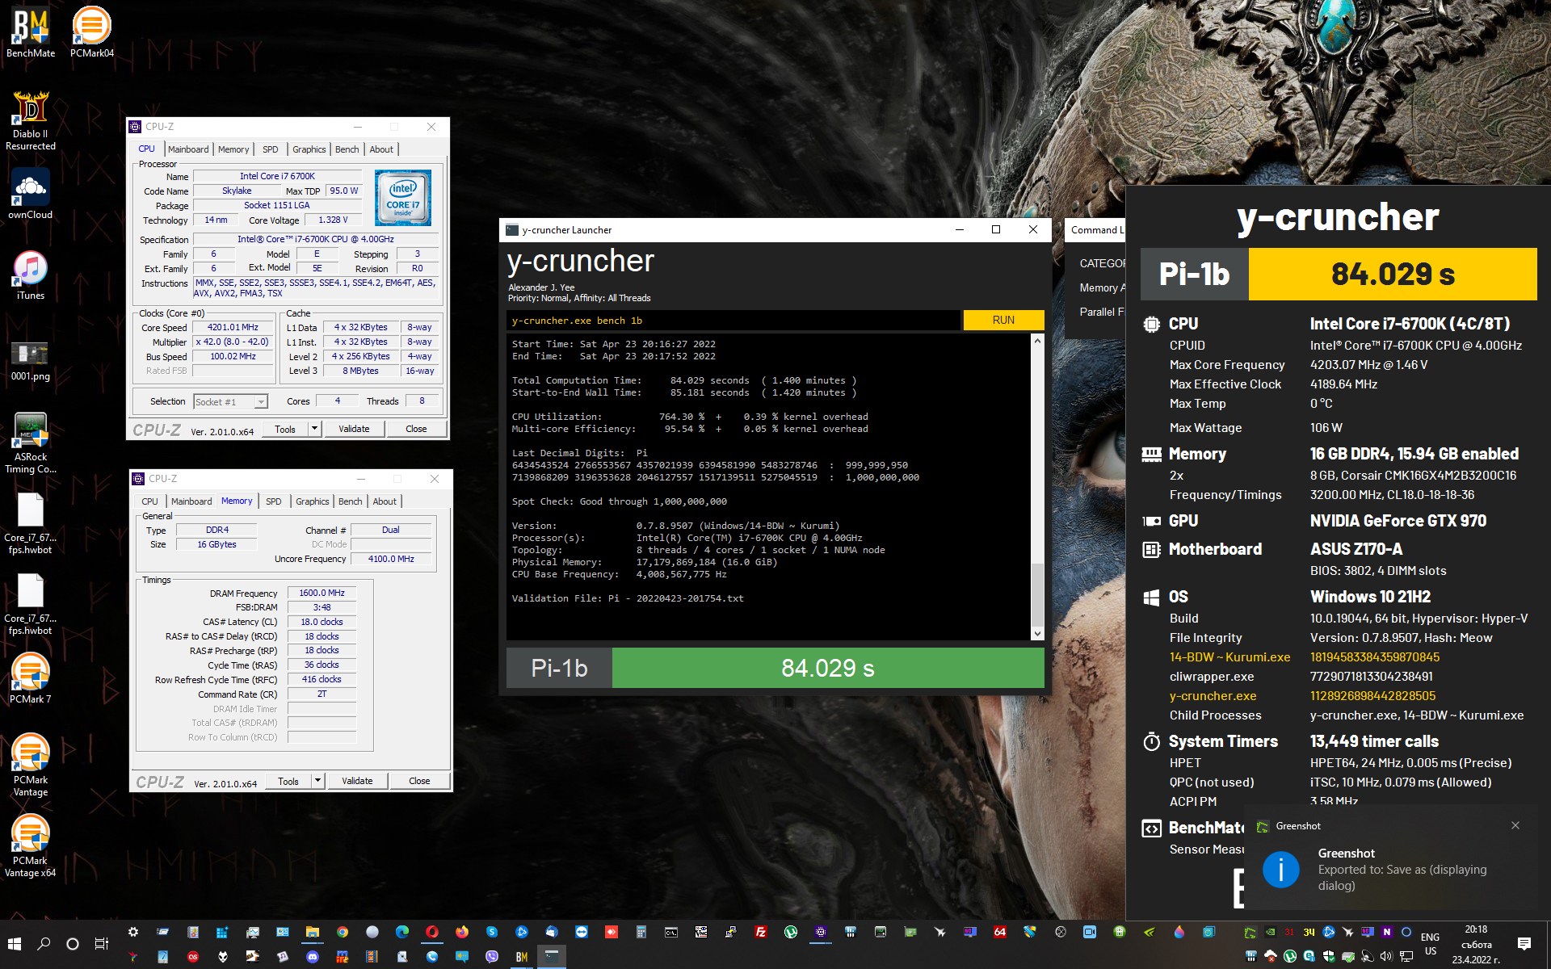Screen dimensions: 1551x969
Task: Click the y-cruncher.exe bench 1b command field
Action: click(x=733, y=321)
